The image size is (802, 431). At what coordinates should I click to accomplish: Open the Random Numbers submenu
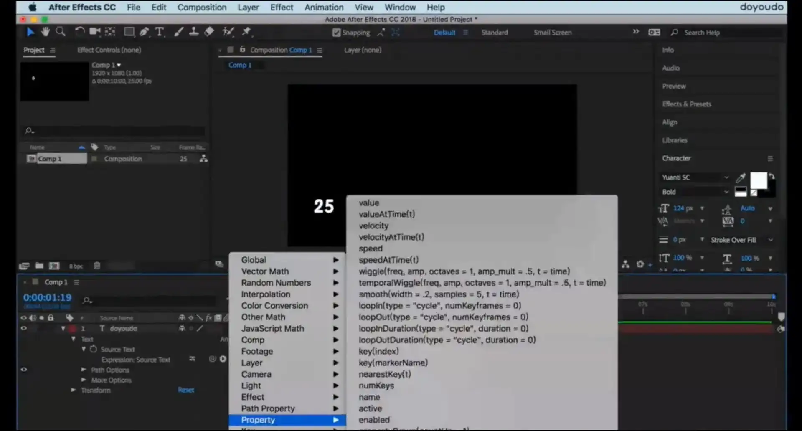[276, 283]
